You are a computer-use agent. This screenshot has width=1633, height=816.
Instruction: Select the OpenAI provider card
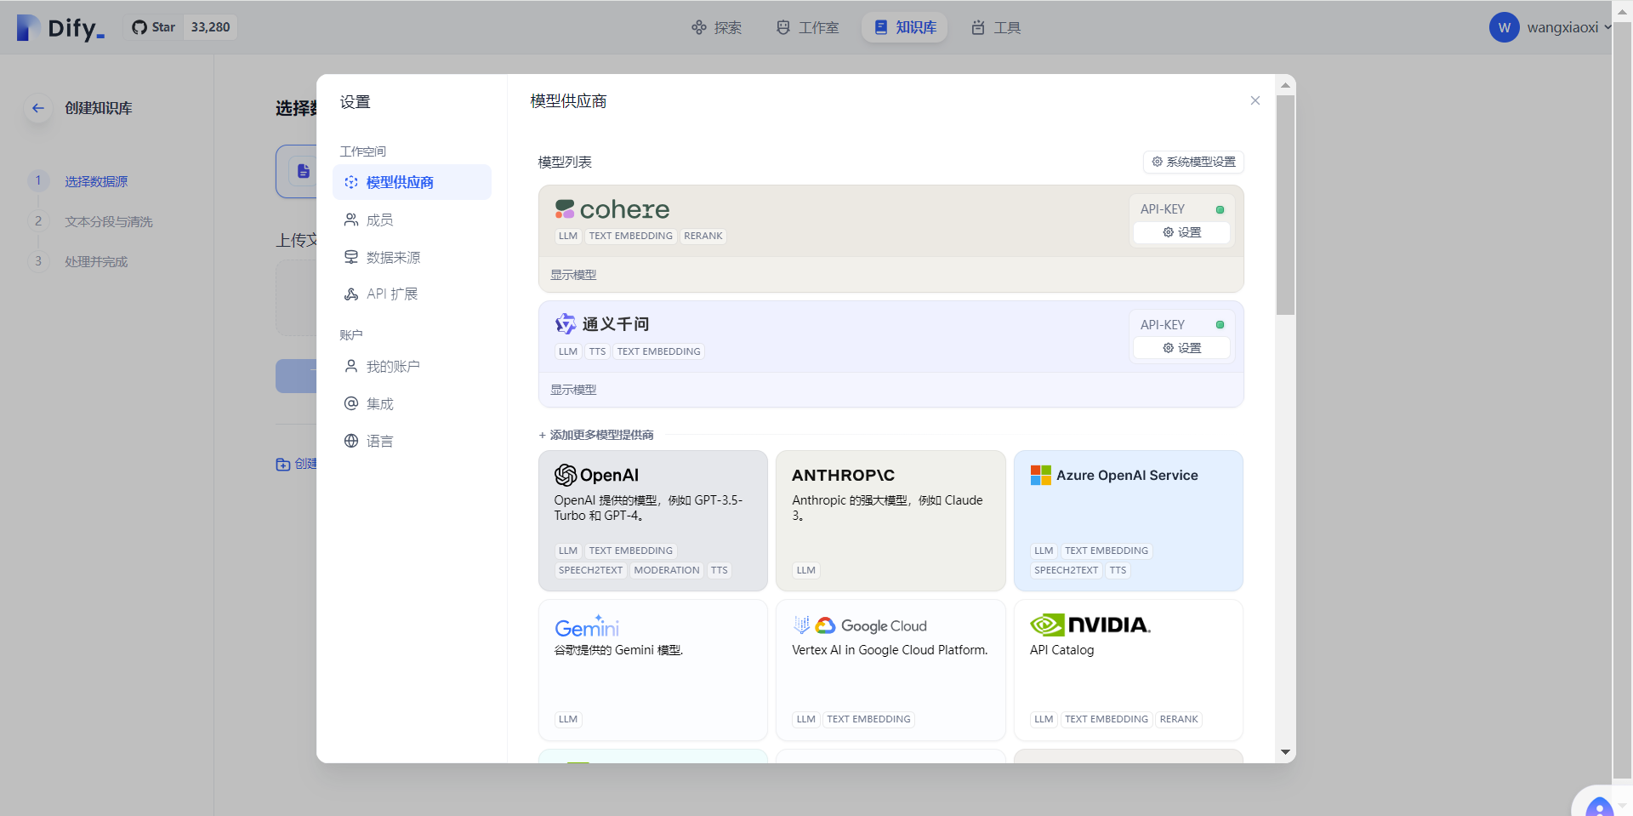pyautogui.click(x=653, y=521)
